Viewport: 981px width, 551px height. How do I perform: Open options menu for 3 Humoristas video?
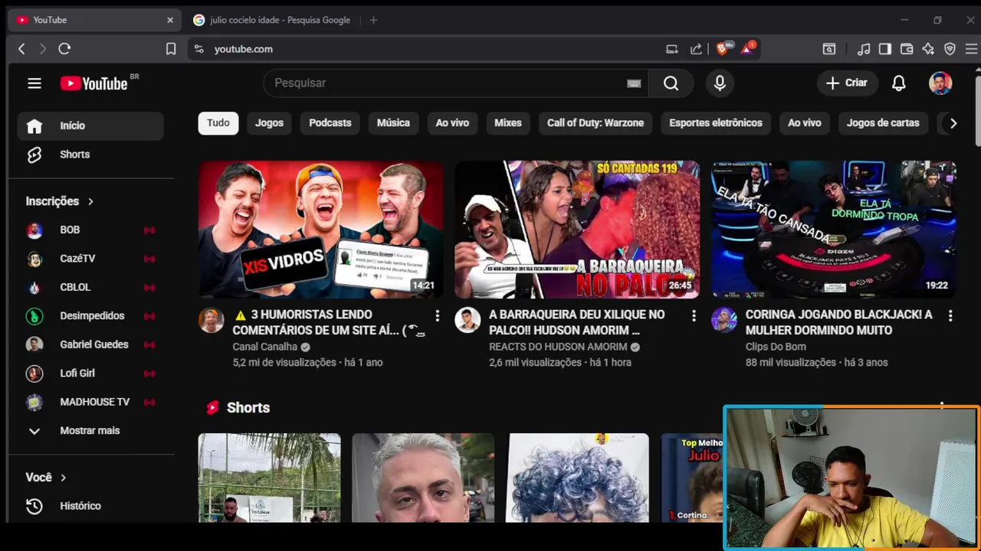pyautogui.click(x=437, y=315)
